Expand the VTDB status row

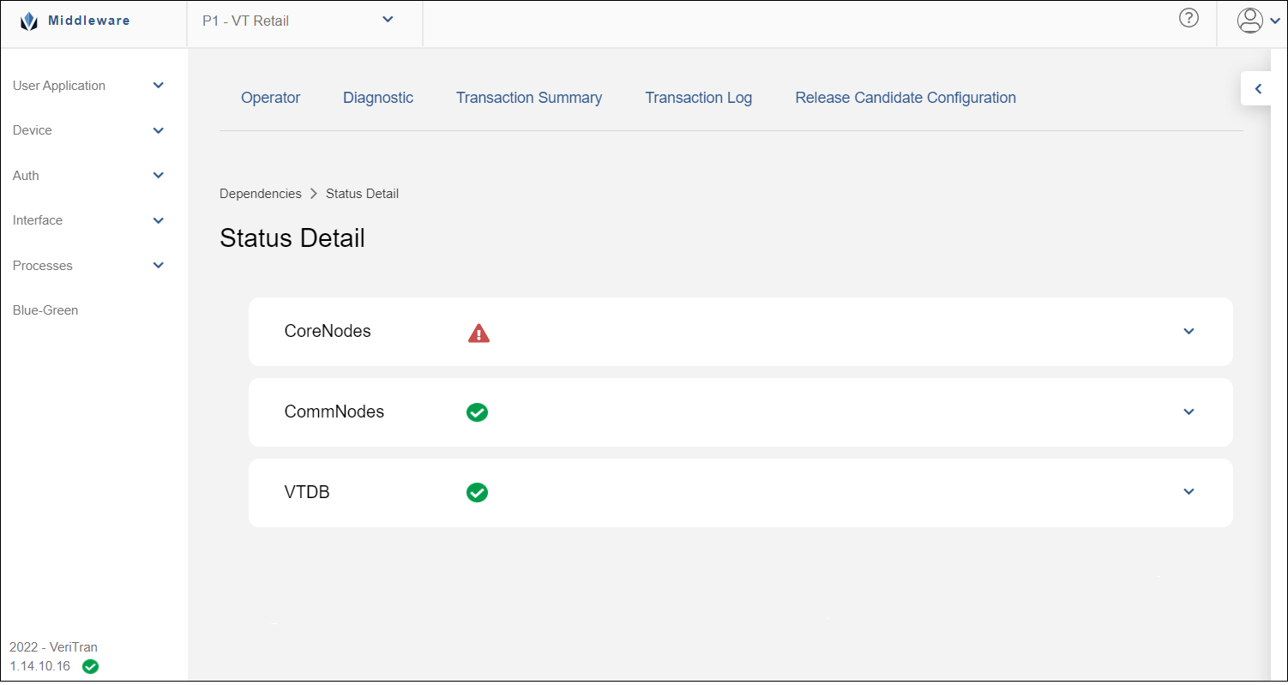coord(1189,492)
